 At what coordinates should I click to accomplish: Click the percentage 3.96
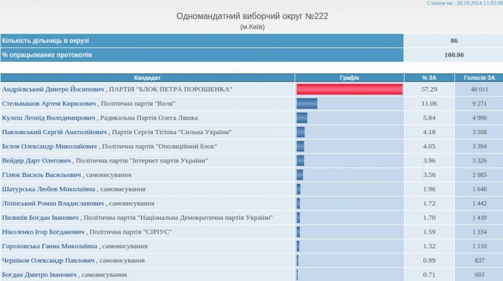point(429,161)
